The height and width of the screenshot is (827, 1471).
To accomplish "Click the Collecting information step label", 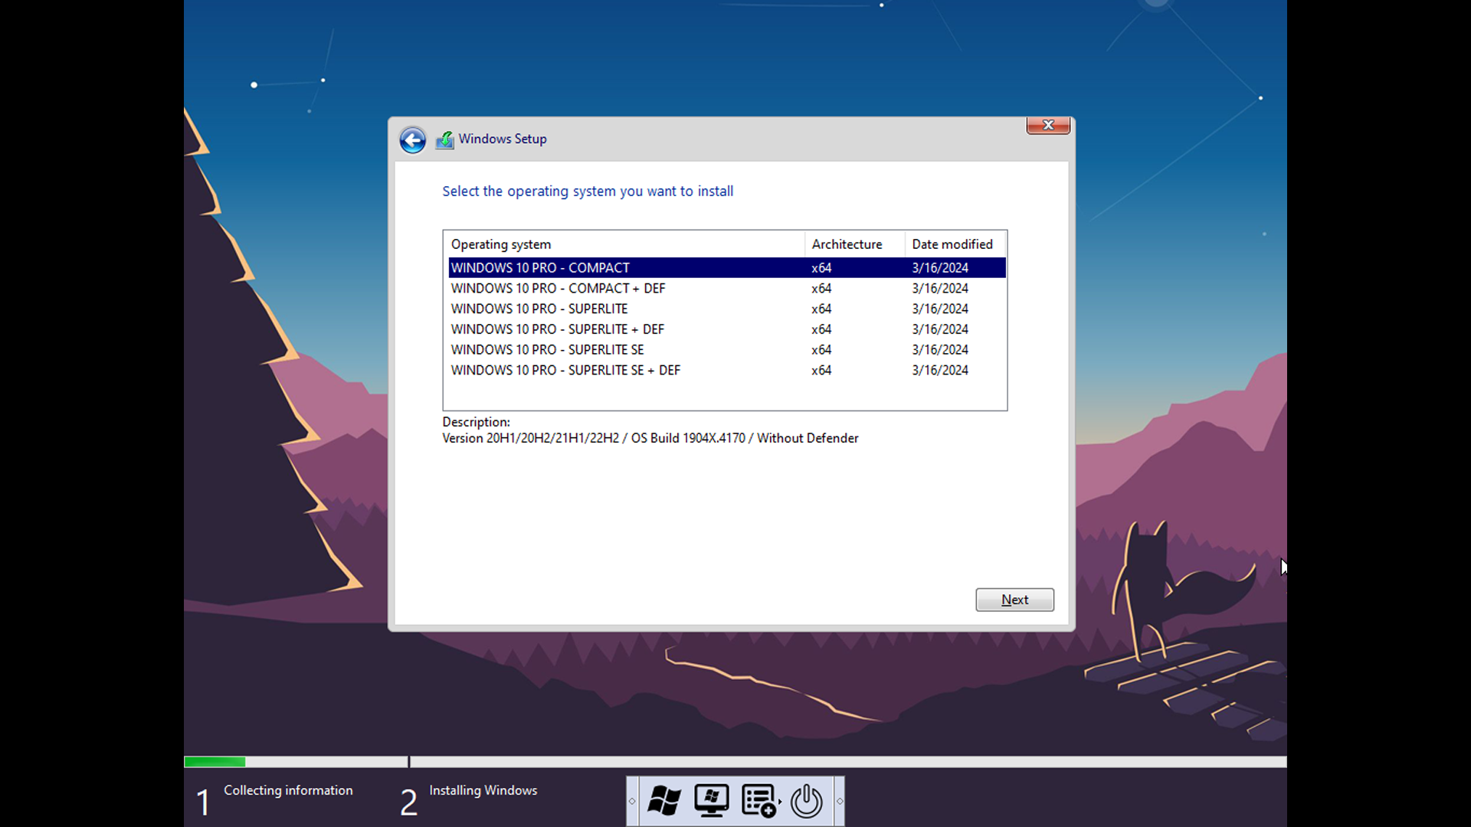I will point(288,790).
